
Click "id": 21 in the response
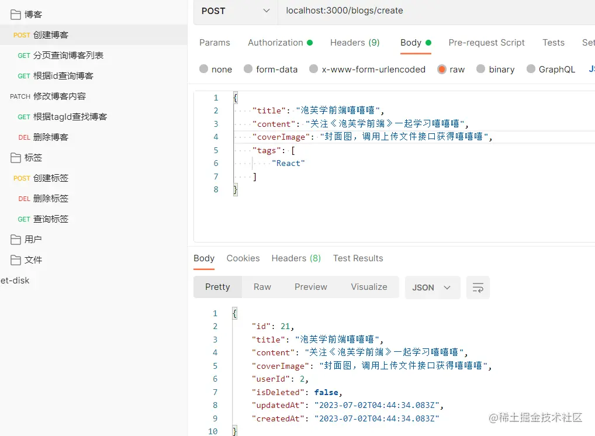(273, 327)
